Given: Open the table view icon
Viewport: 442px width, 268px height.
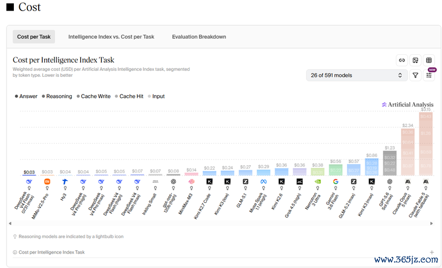Looking at the screenshot, I should (429, 60).
